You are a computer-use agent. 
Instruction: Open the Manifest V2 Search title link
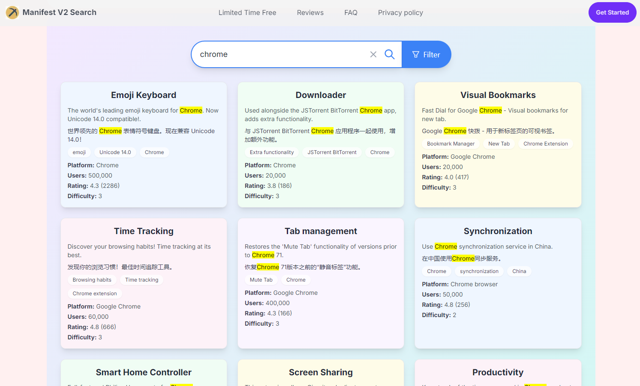(60, 12)
